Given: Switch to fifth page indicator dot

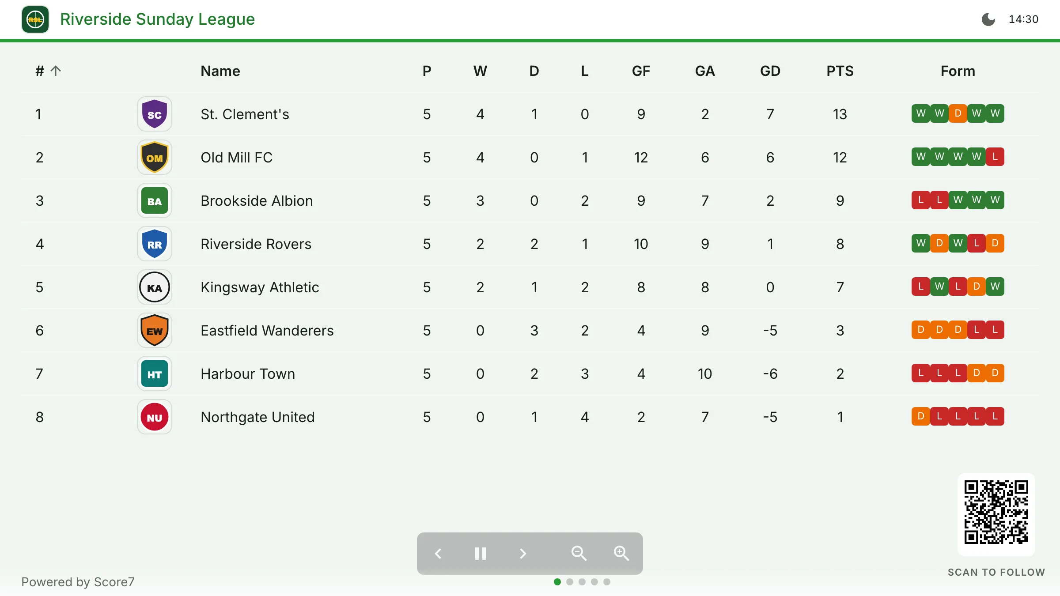Looking at the screenshot, I should [x=607, y=582].
